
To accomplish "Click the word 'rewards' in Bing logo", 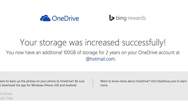I will point(137,18).
